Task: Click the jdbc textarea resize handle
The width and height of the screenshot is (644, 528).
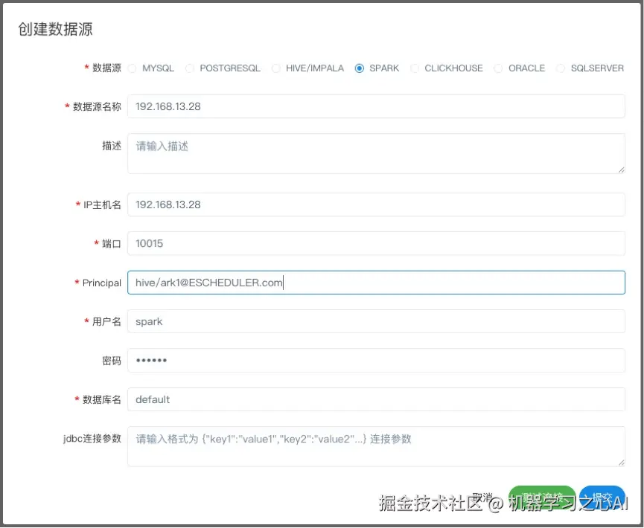Action: [x=621, y=463]
